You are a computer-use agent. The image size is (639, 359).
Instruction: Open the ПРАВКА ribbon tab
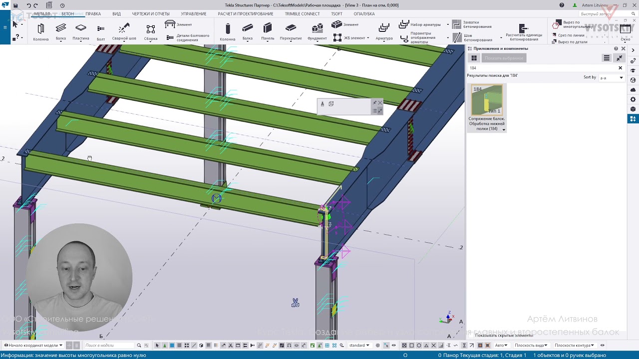pos(93,14)
